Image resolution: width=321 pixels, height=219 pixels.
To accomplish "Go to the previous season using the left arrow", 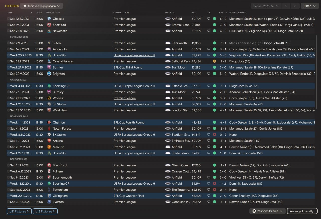I will pos(286,6).
